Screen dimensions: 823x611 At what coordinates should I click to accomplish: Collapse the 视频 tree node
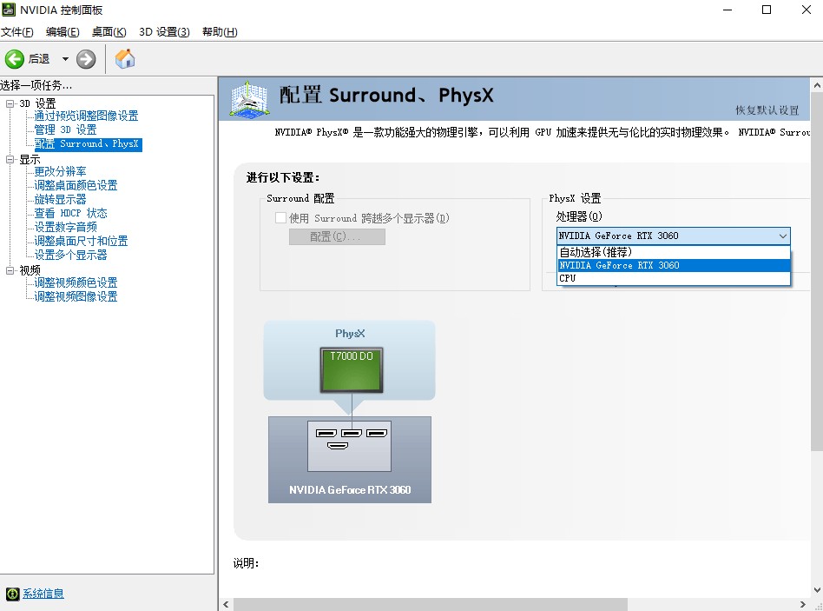click(x=10, y=270)
